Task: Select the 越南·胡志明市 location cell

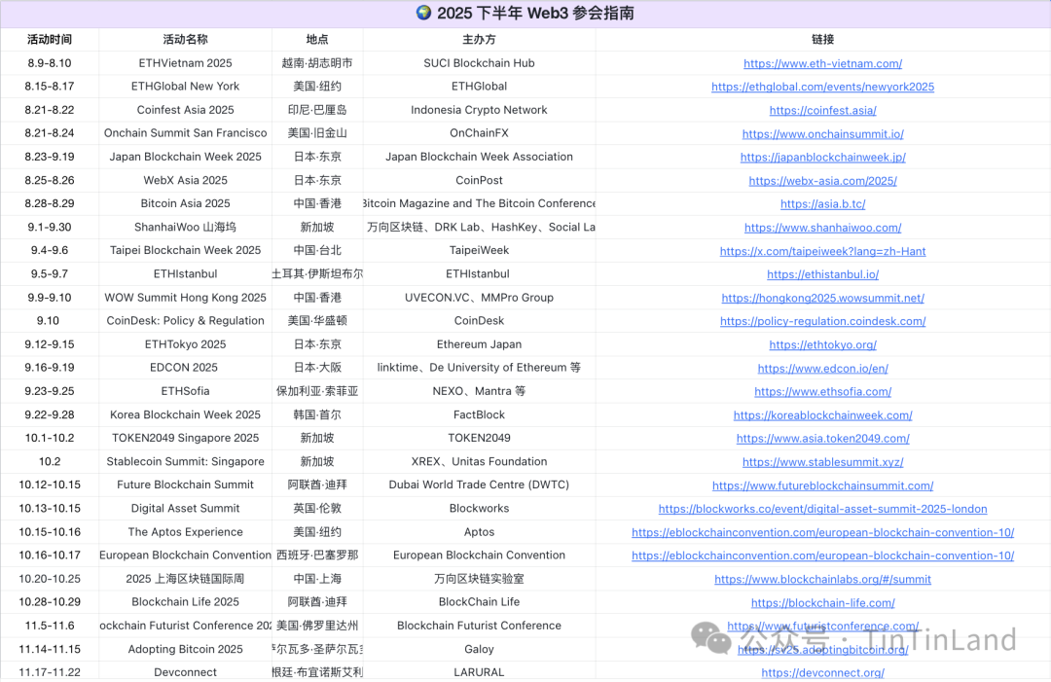Action: coord(317,63)
